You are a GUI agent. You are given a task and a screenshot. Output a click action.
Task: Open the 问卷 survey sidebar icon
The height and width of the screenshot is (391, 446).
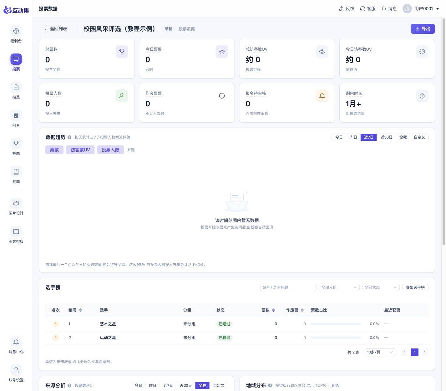click(16, 115)
